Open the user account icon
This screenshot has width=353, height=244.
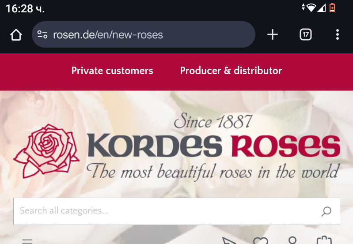pyautogui.click(x=292, y=240)
